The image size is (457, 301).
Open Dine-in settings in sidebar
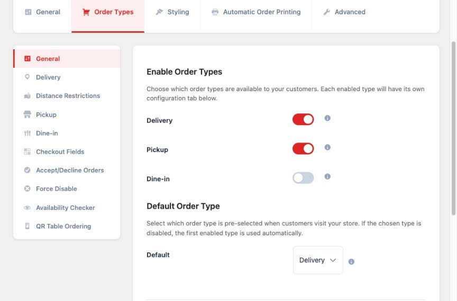[67, 133]
